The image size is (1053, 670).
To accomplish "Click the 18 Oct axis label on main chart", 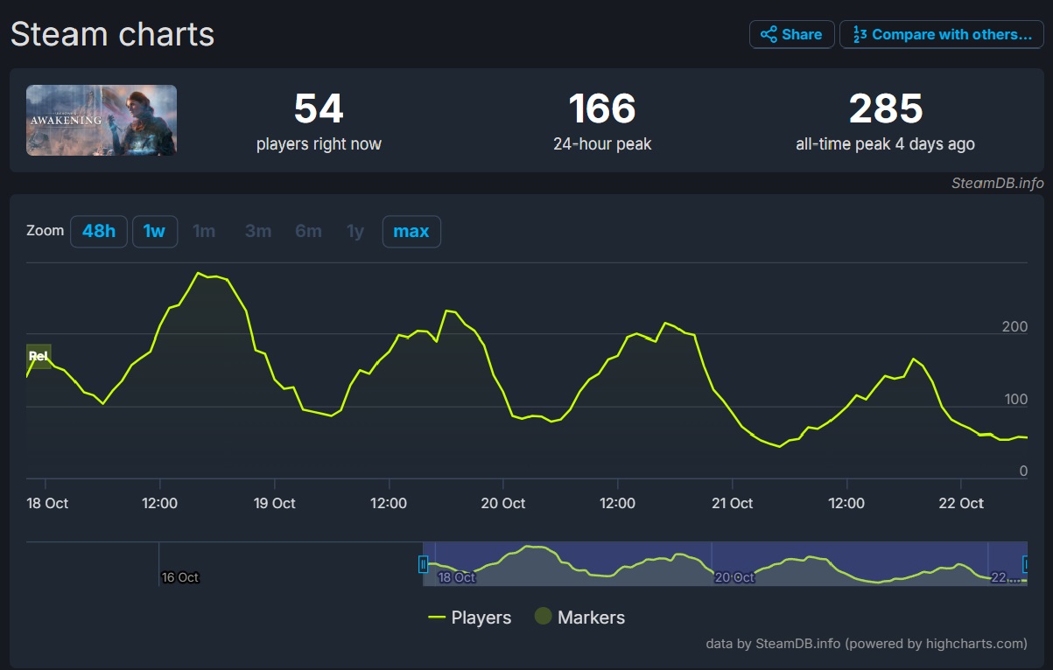I will pyautogui.click(x=46, y=503).
